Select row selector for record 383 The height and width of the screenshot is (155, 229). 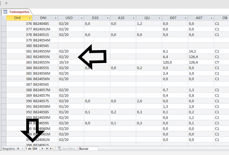point(4,62)
